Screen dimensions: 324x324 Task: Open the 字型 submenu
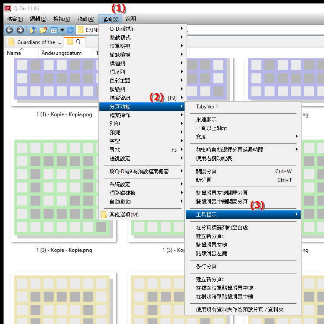143,141
